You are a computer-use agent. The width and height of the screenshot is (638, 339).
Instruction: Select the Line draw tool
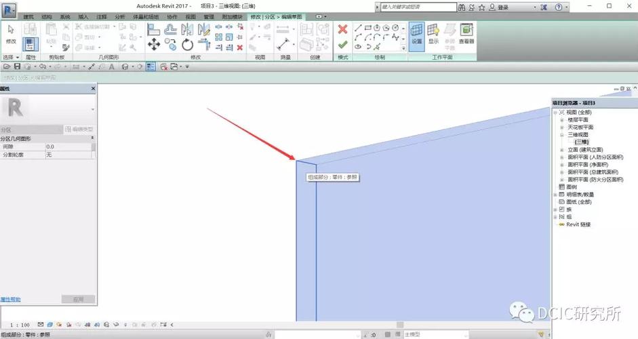358,28
